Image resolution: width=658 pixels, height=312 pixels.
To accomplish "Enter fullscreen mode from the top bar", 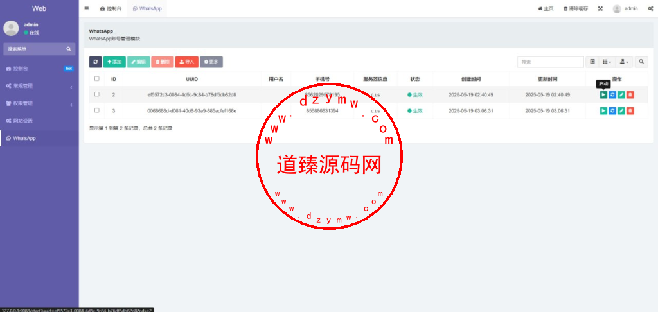I will click(x=600, y=8).
